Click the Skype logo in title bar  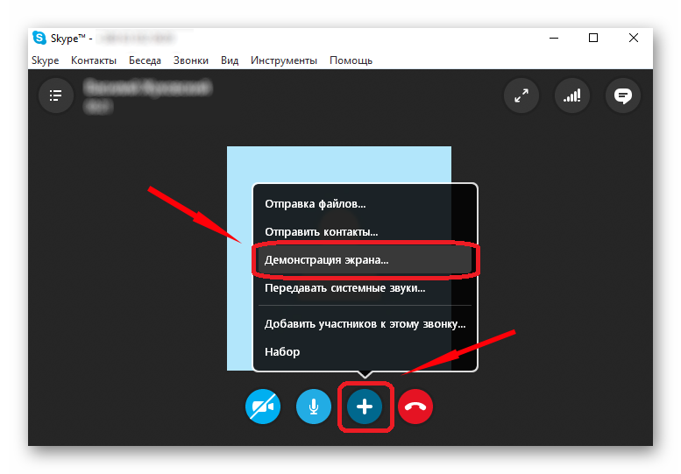39,39
